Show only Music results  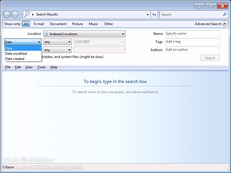pyautogui.click(x=94, y=24)
